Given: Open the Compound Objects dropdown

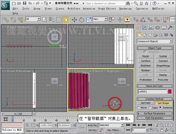Looking at the screenshot, I should tap(155, 41).
